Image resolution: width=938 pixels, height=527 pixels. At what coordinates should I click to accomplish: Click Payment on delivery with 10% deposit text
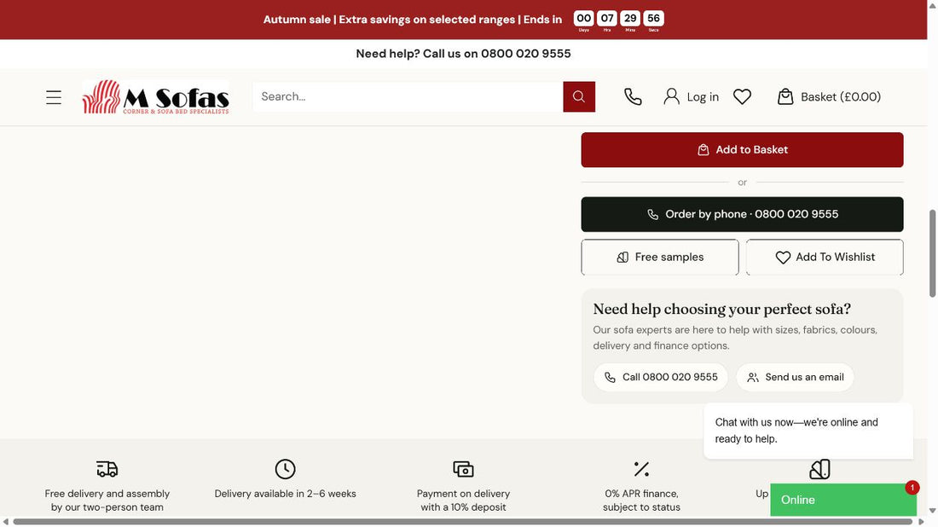click(x=463, y=500)
